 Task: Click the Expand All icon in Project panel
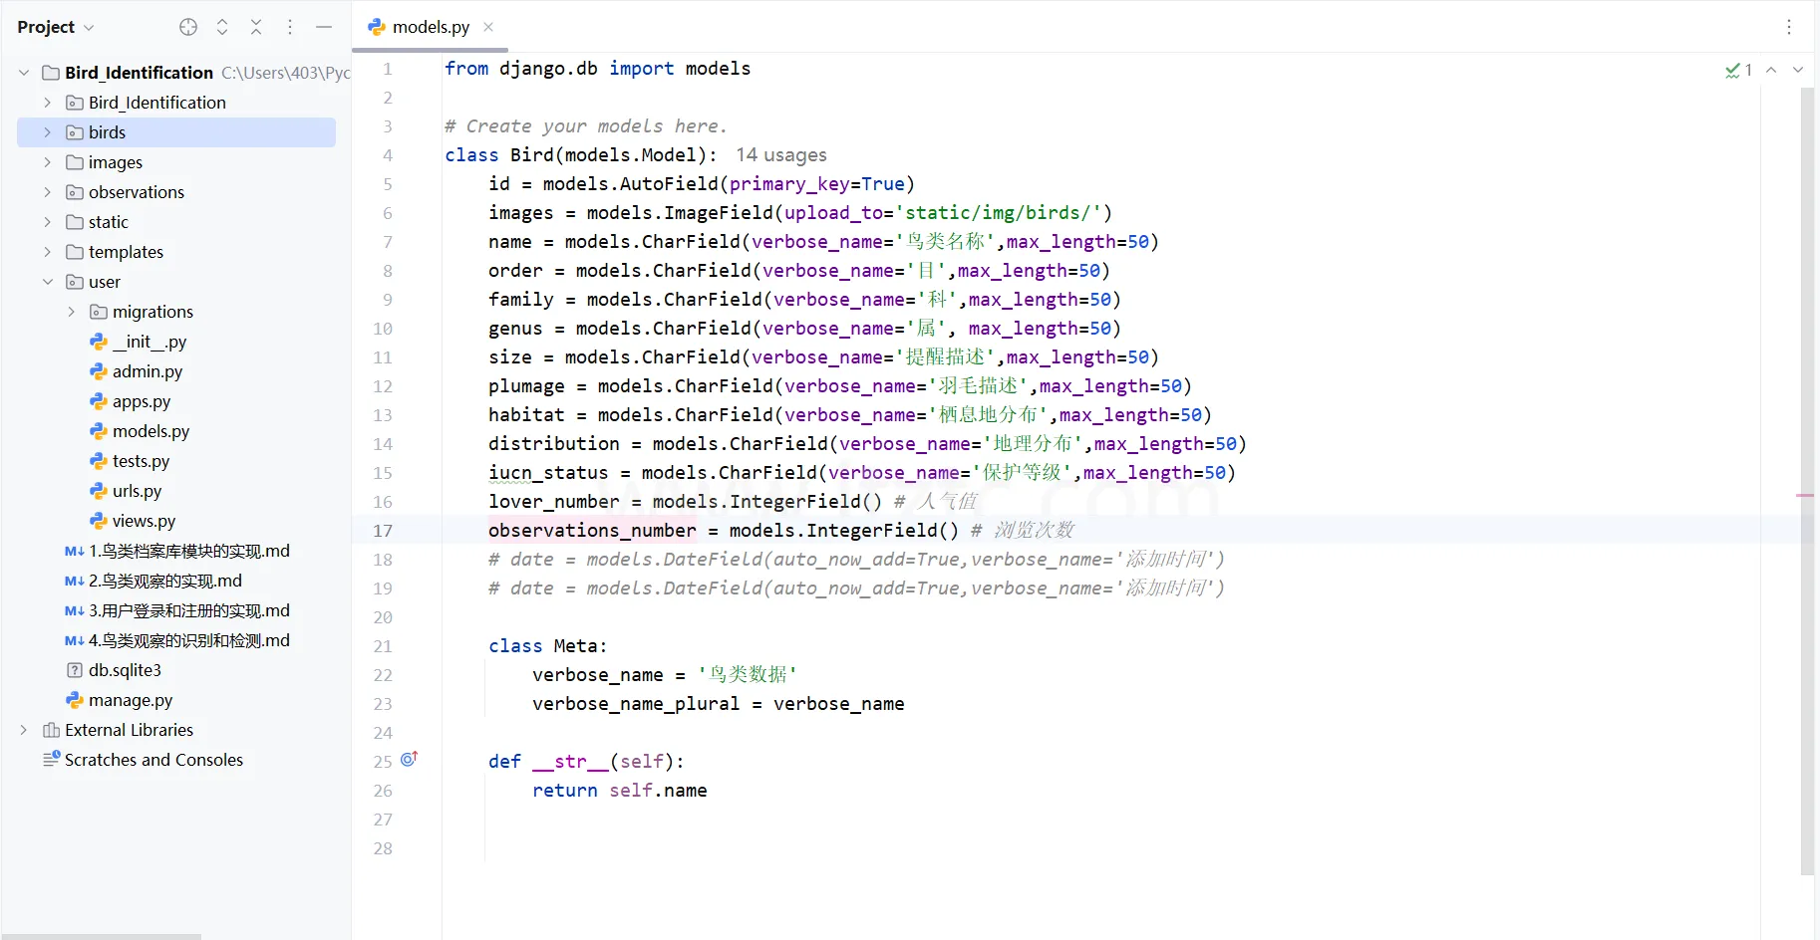222,27
